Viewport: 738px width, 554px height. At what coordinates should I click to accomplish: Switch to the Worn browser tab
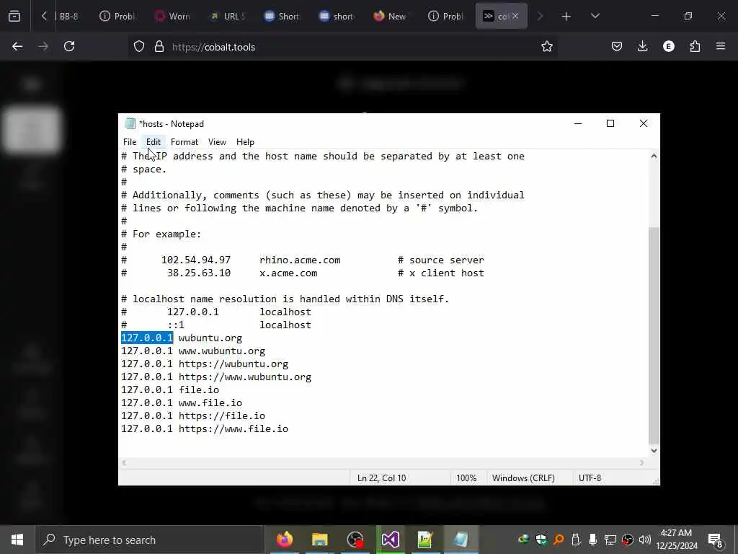click(172, 16)
